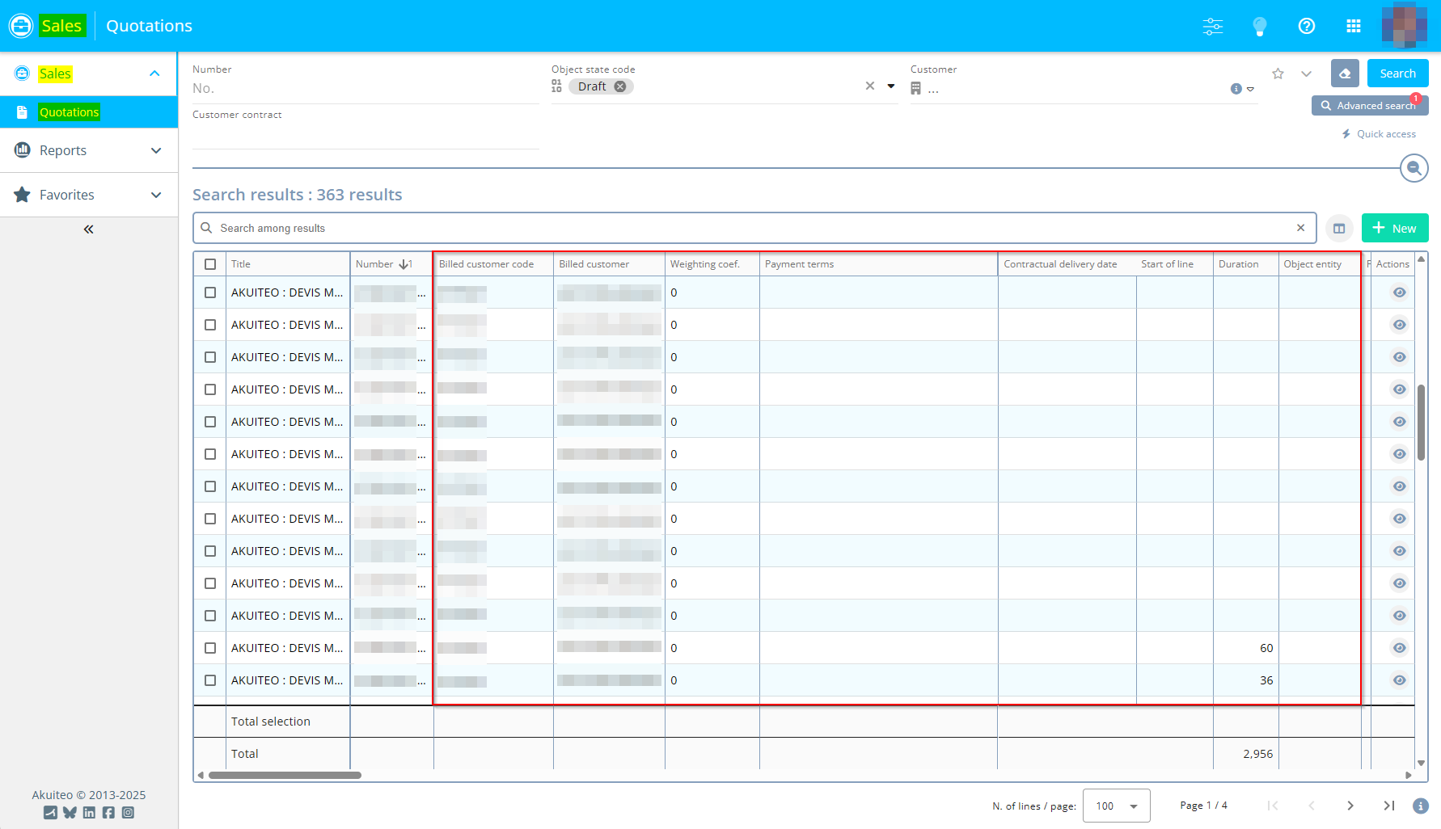This screenshot has width=1441, height=829.
Task: Check the first quotation row checkbox
Action: (210, 292)
